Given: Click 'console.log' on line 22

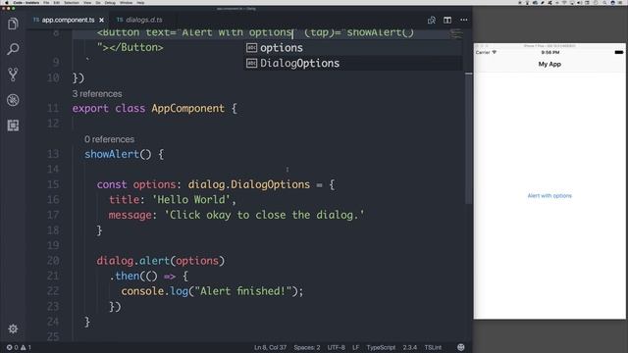Looking at the screenshot, I should pyautogui.click(x=155, y=291).
